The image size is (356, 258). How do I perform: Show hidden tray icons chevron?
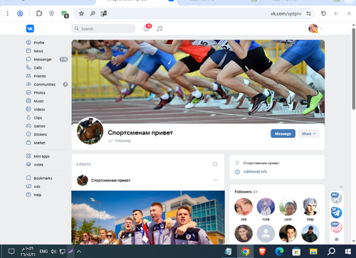[x=79, y=252]
